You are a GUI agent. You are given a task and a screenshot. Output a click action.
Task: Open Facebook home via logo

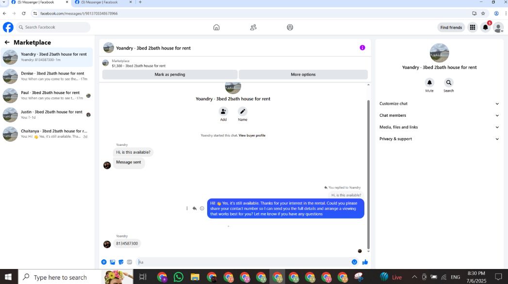[8, 27]
